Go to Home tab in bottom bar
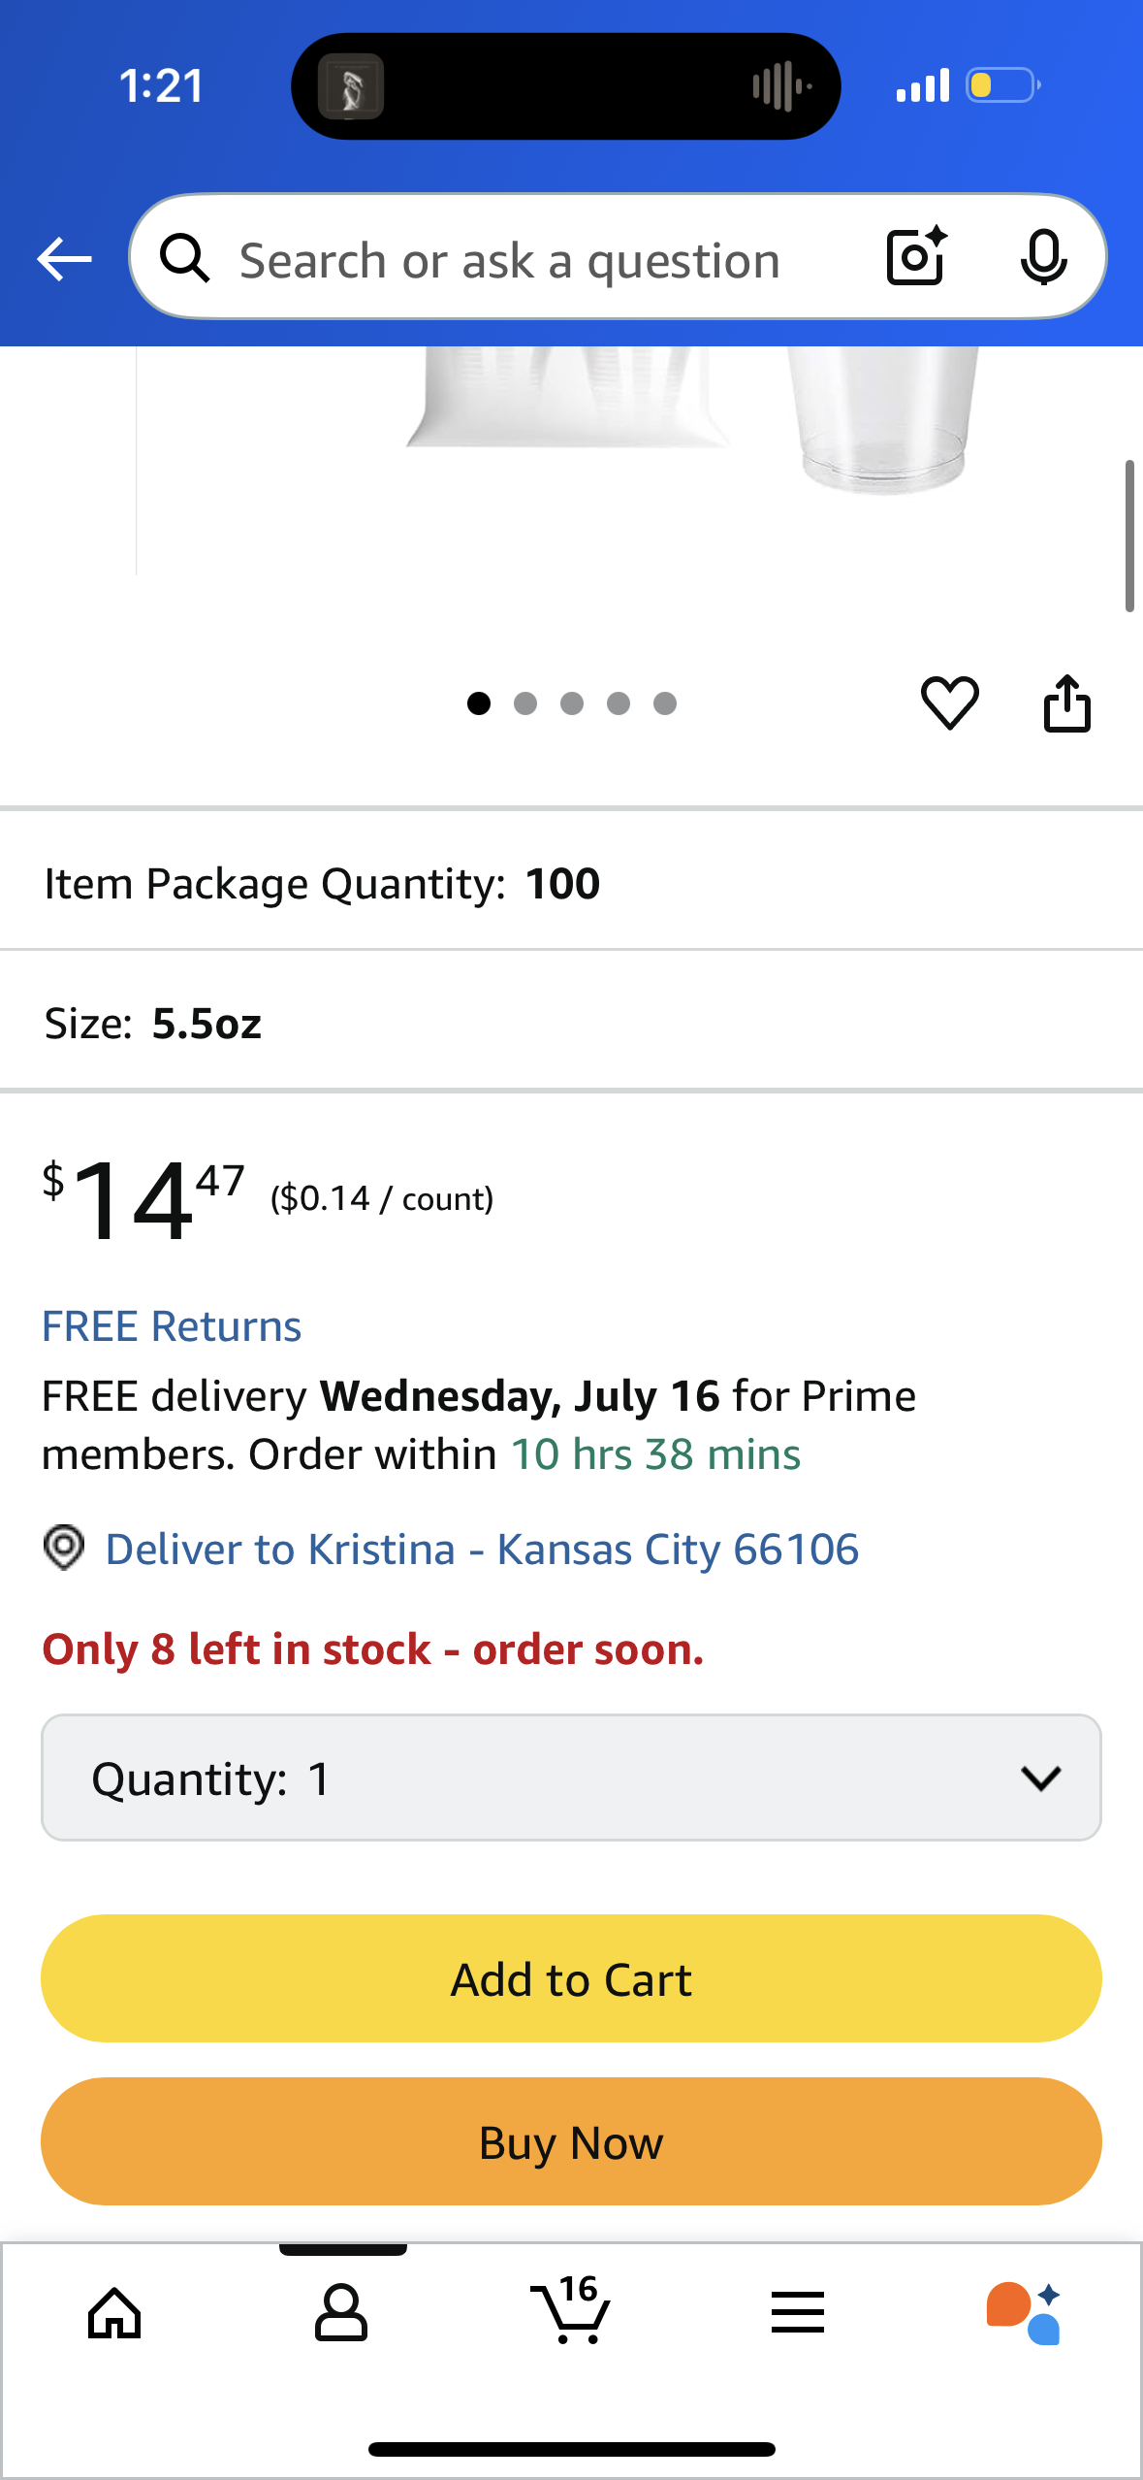 114,2314
